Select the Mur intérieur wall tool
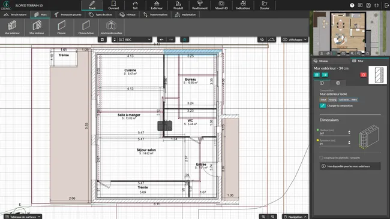This screenshot has width=390, height=219. click(37, 28)
